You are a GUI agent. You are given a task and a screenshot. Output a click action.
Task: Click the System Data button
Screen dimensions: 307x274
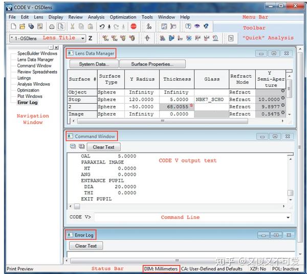tap(94, 64)
